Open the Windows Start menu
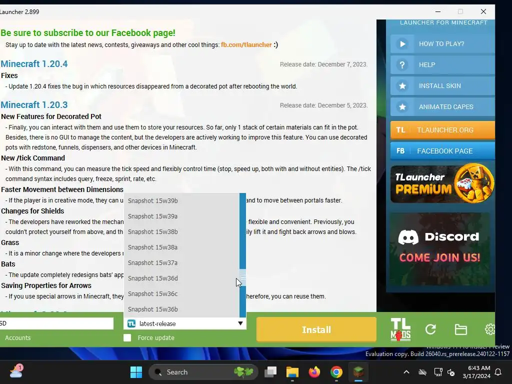The height and width of the screenshot is (384, 512). [136, 372]
